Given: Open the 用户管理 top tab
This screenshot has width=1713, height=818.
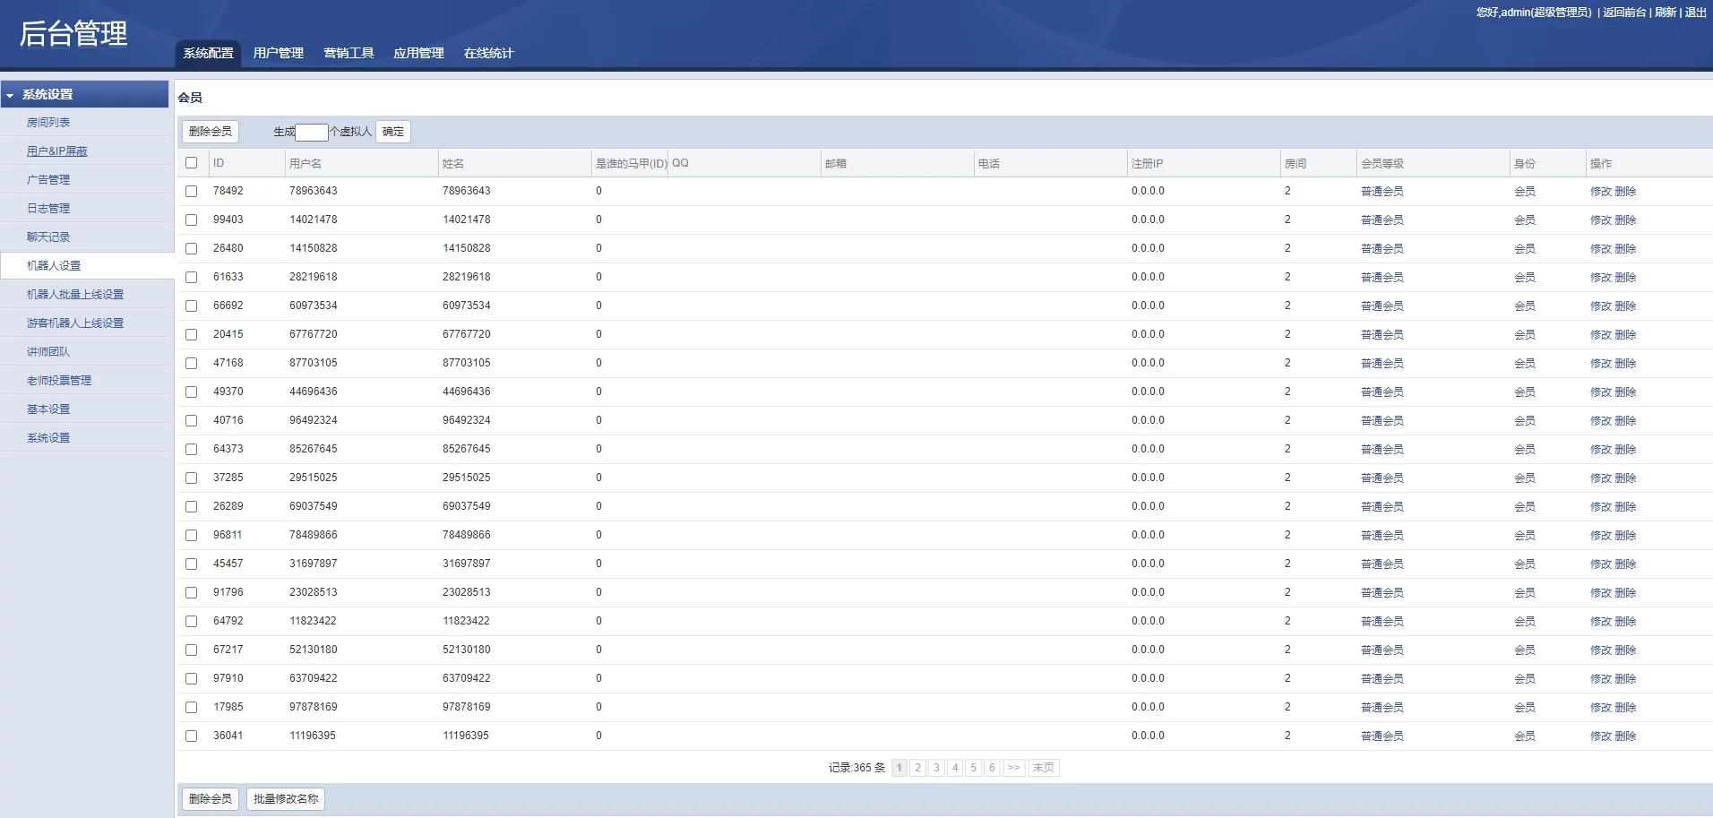Looking at the screenshot, I should (x=278, y=53).
